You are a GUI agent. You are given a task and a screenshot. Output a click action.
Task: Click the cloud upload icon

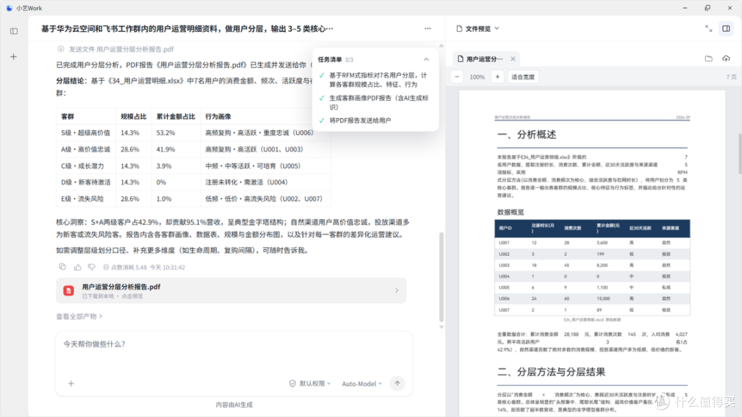(x=726, y=58)
